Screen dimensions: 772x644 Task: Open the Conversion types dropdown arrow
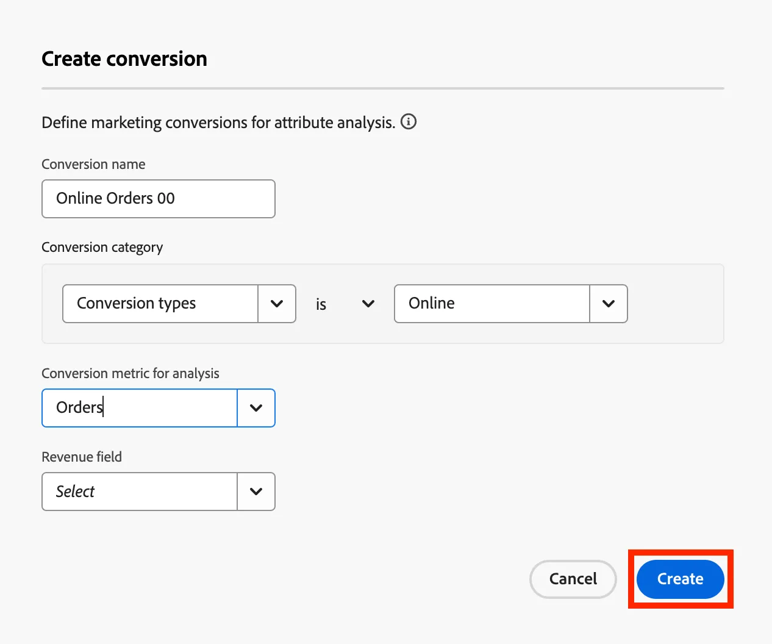pos(277,304)
